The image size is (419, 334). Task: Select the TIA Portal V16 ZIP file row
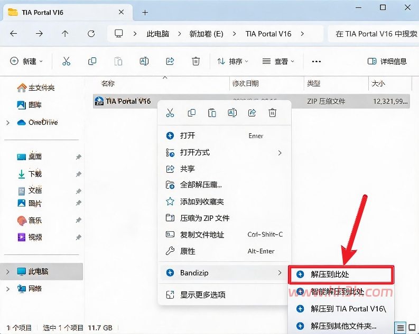(252, 101)
